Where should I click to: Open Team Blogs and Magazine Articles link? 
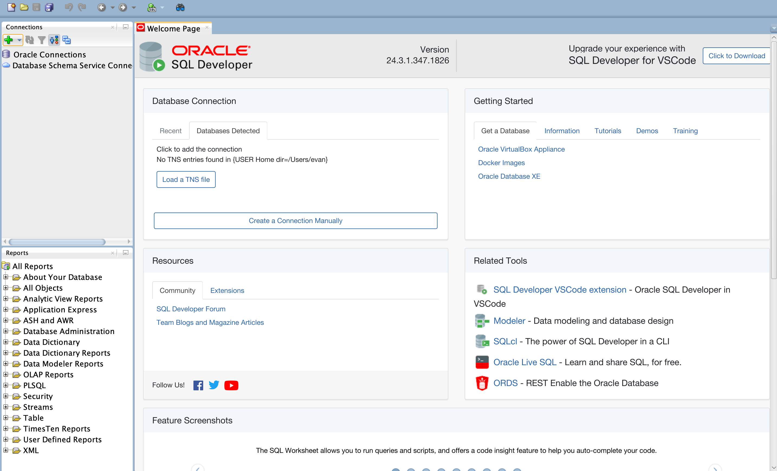210,323
